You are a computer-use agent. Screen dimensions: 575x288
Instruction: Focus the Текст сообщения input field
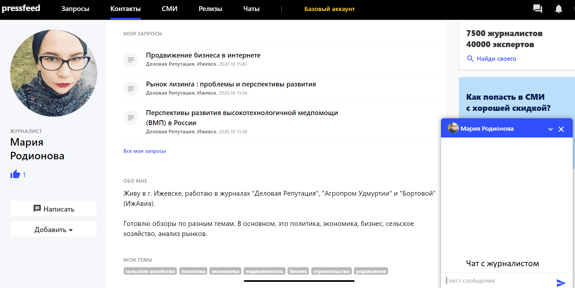click(499, 281)
